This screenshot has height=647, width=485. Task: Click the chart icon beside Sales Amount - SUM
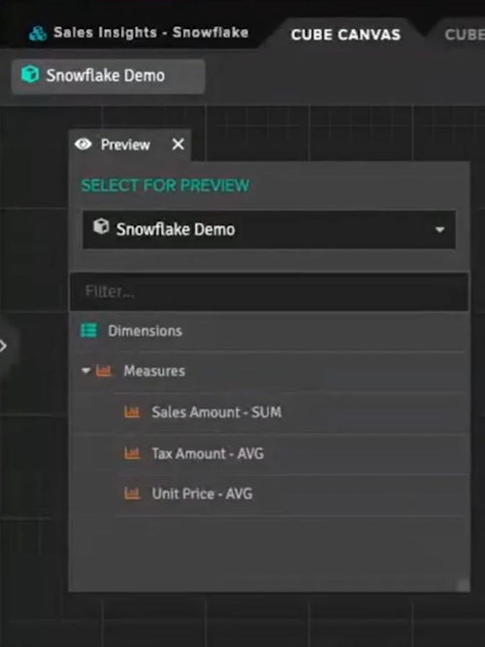(132, 412)
